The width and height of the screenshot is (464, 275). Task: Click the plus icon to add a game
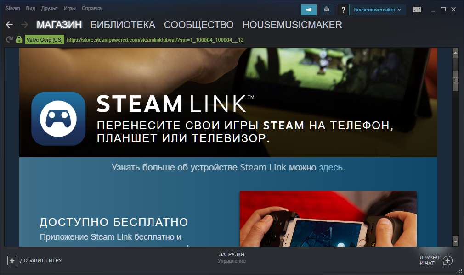click(x=12, y=260)
